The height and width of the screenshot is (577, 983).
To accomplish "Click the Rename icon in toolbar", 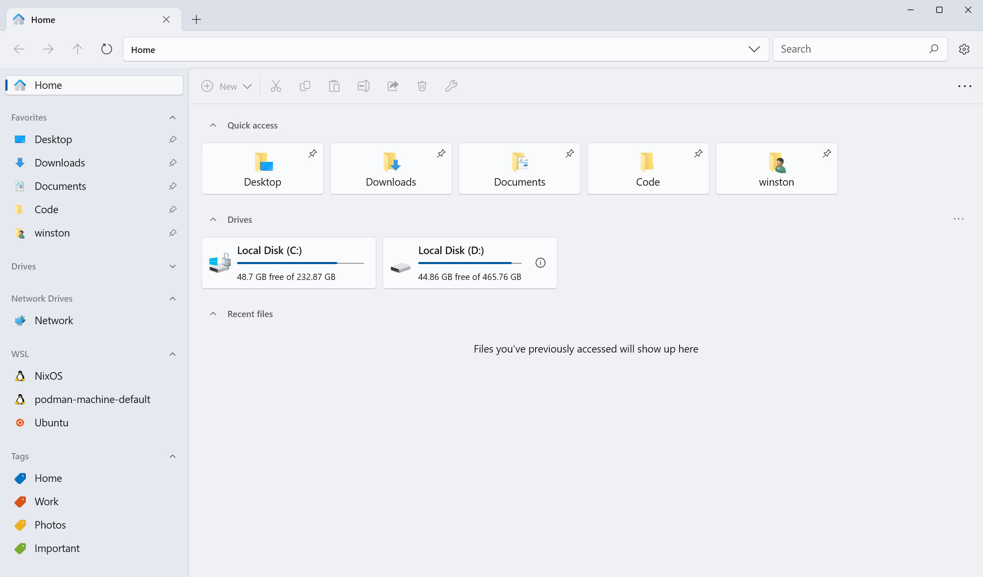I will click(364, 86).
